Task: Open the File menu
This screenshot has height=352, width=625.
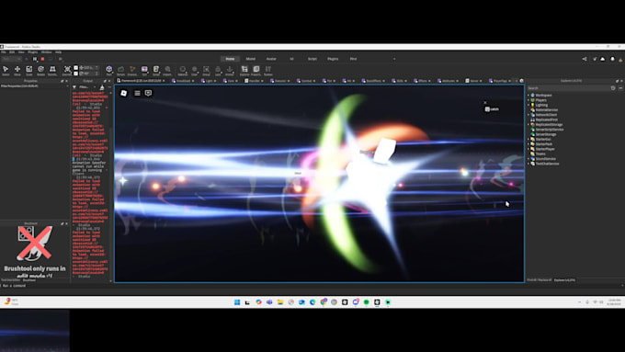Action: coord(3,52)
